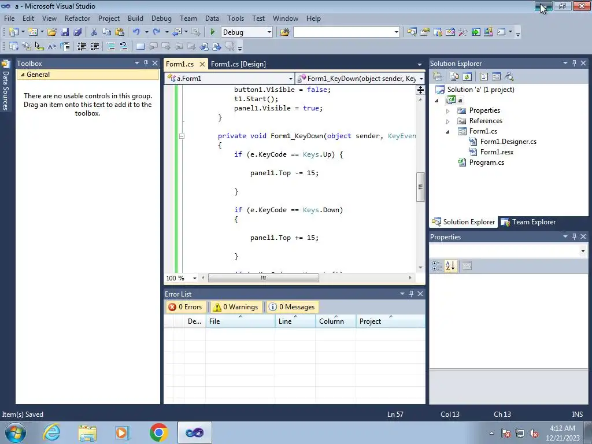Sort Error List by Line column
Screen dimensions: 592x444
pos(295,321)
